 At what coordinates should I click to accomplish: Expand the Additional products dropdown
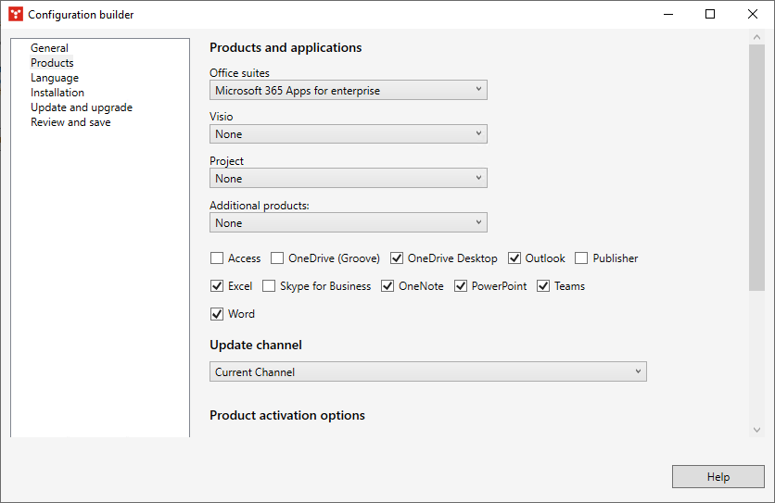348,223
